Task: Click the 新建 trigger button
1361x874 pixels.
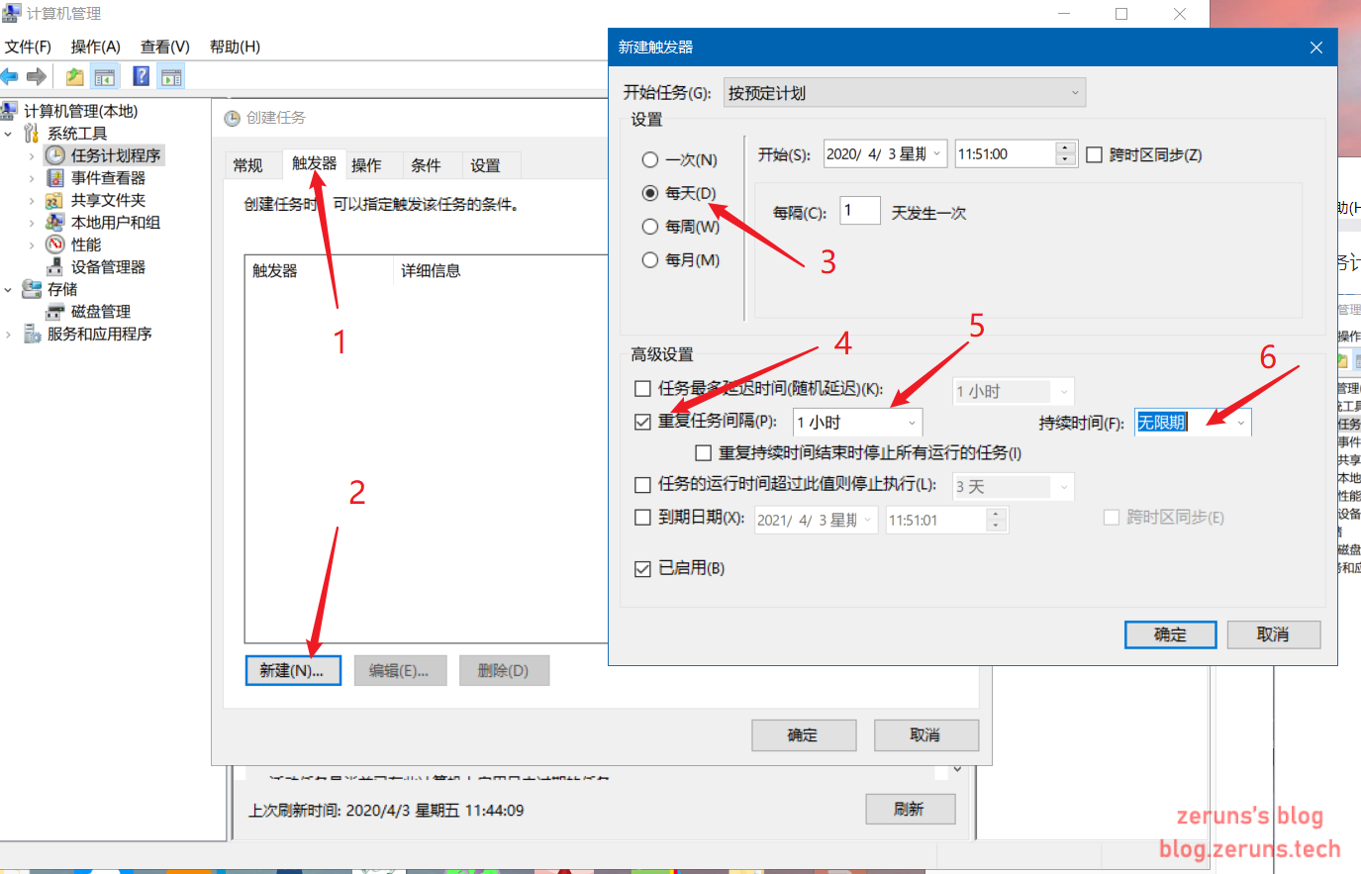Action: (x=293, y=670)
